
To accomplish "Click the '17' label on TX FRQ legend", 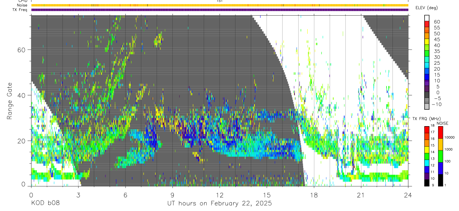I will pyautogui.click(x=433, y=132).
